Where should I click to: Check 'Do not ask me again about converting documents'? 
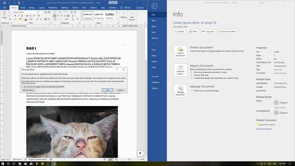(x=23, y=87)
